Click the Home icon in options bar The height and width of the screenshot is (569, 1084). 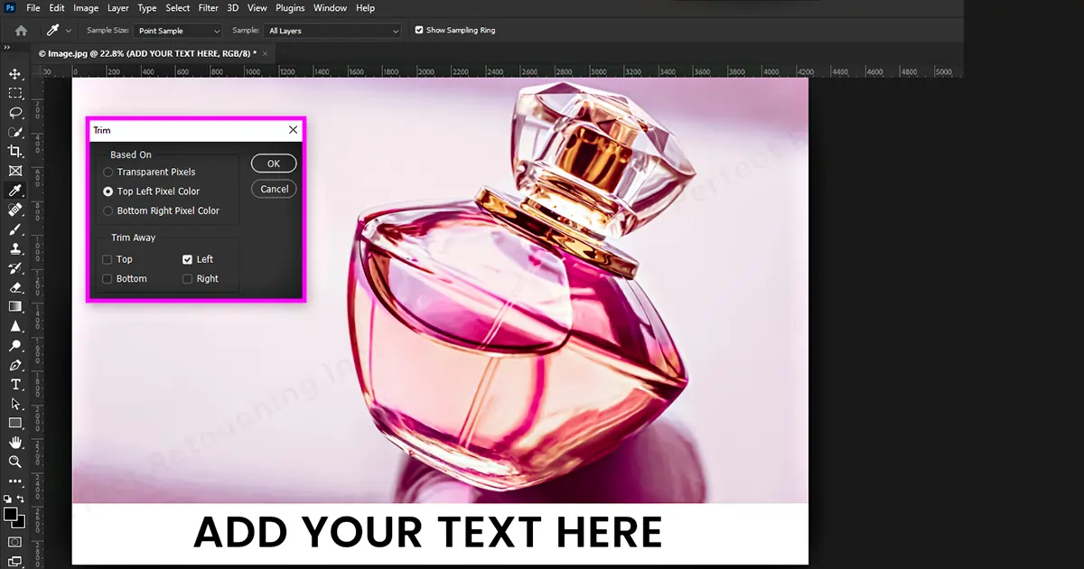[21, 31]
